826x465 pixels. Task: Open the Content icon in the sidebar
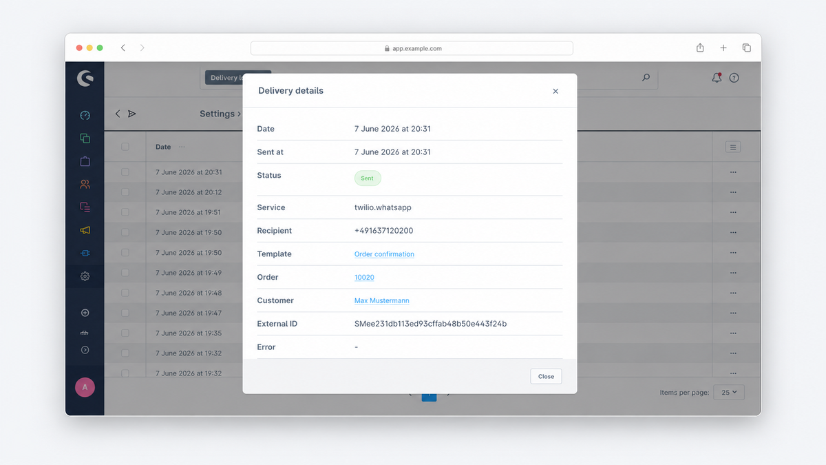pyautogui.click(x=85, y=207)
